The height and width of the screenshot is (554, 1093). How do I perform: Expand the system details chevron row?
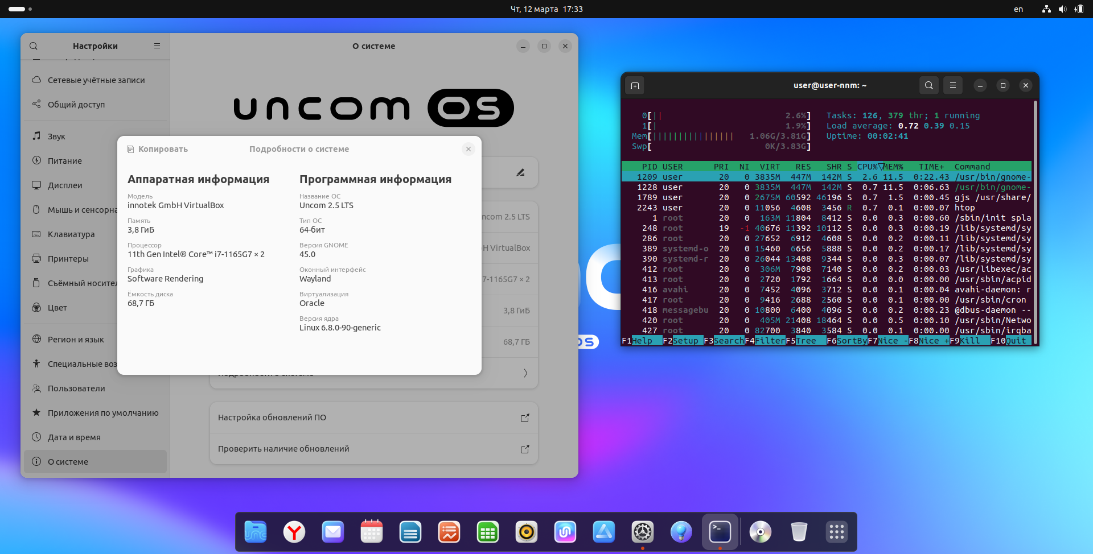(525, 373)
